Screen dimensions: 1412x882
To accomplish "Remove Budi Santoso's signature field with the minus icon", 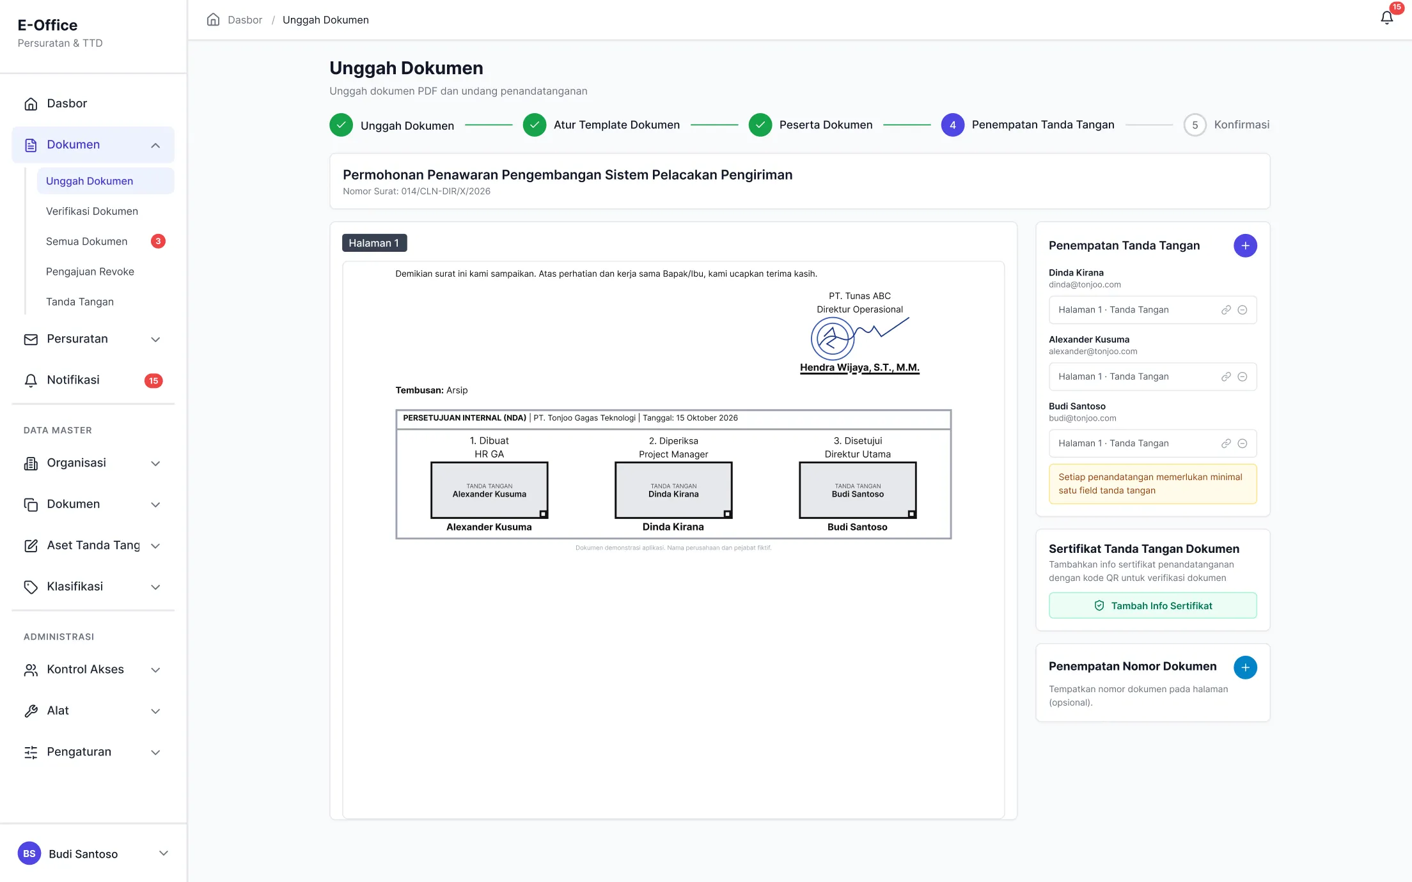I will click(x=1242, y=444).
